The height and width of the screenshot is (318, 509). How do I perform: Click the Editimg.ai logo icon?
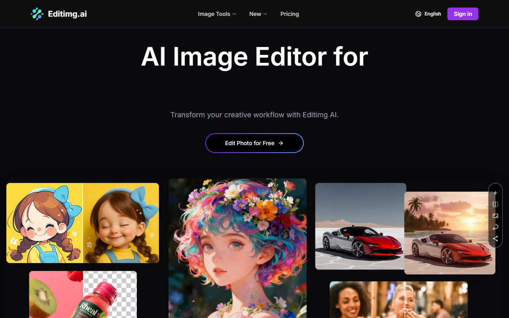pyautogui.click(x=37, y=14)
